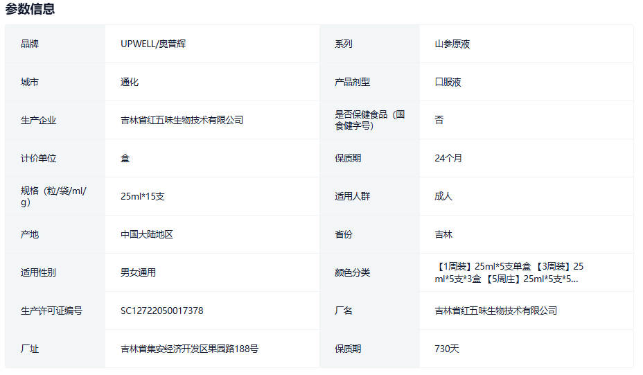Image resolution: width=643 pixels, height=375 pixels.
Task: Click the 计价单位 label cell
Action: 39,158
